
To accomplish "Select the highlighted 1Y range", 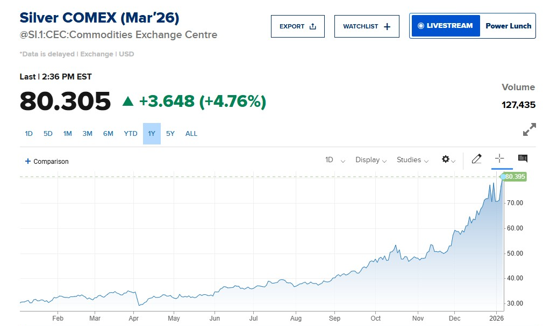I will tap(152, 134).
